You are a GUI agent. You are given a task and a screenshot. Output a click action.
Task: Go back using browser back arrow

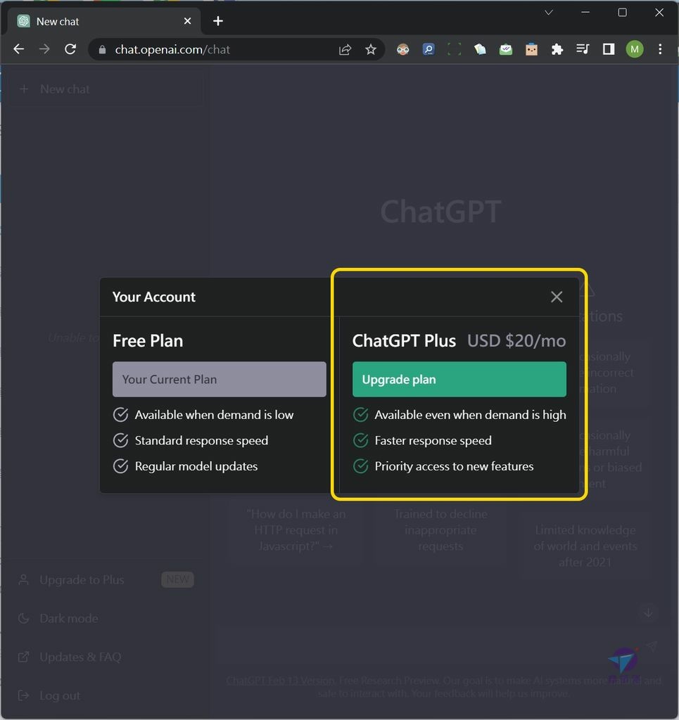[x=19, y=49]
